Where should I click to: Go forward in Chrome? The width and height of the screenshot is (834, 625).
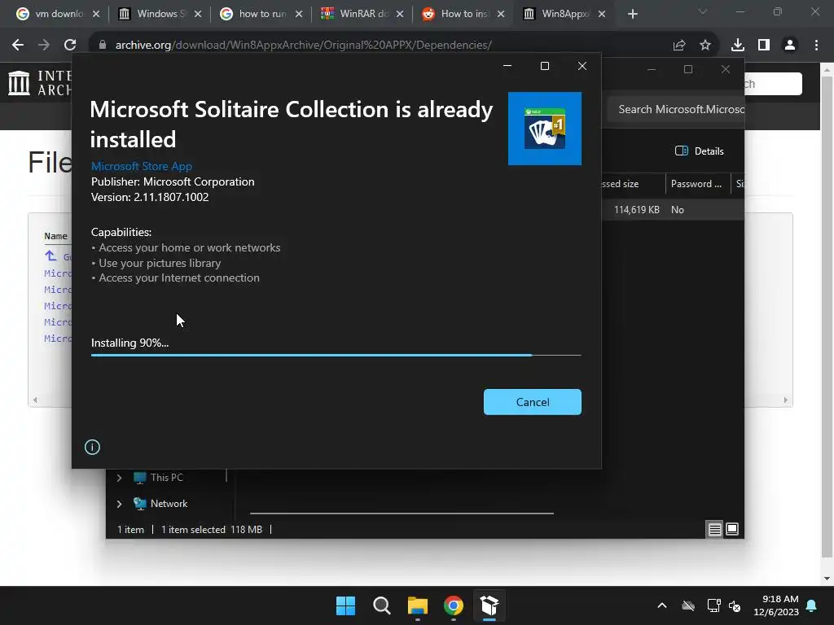pyautogui.click(x=44, y=46)
